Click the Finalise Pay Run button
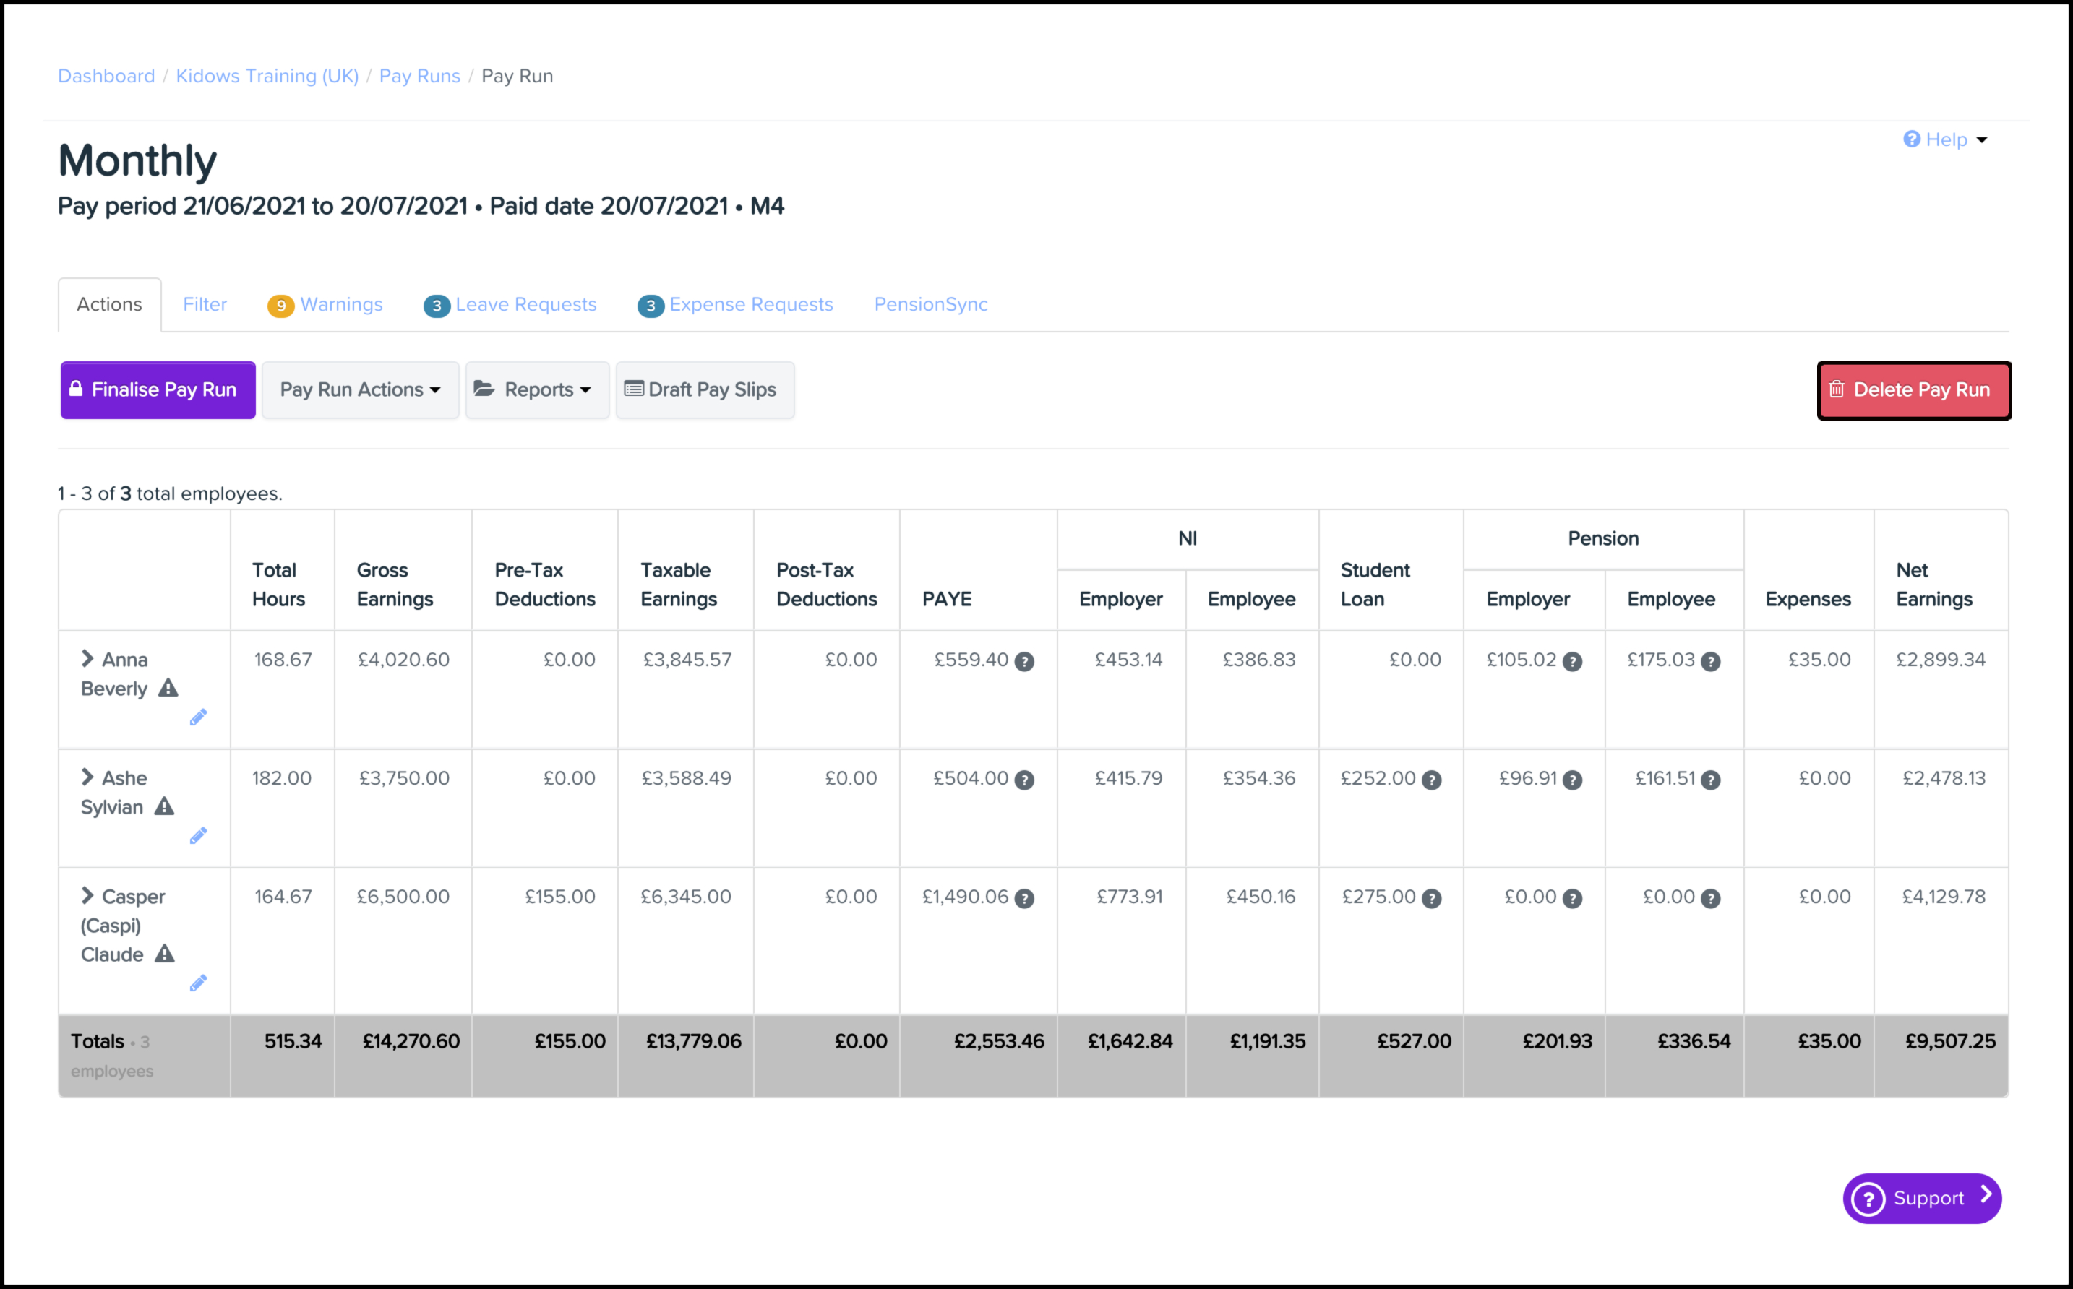 coord(158,389)
